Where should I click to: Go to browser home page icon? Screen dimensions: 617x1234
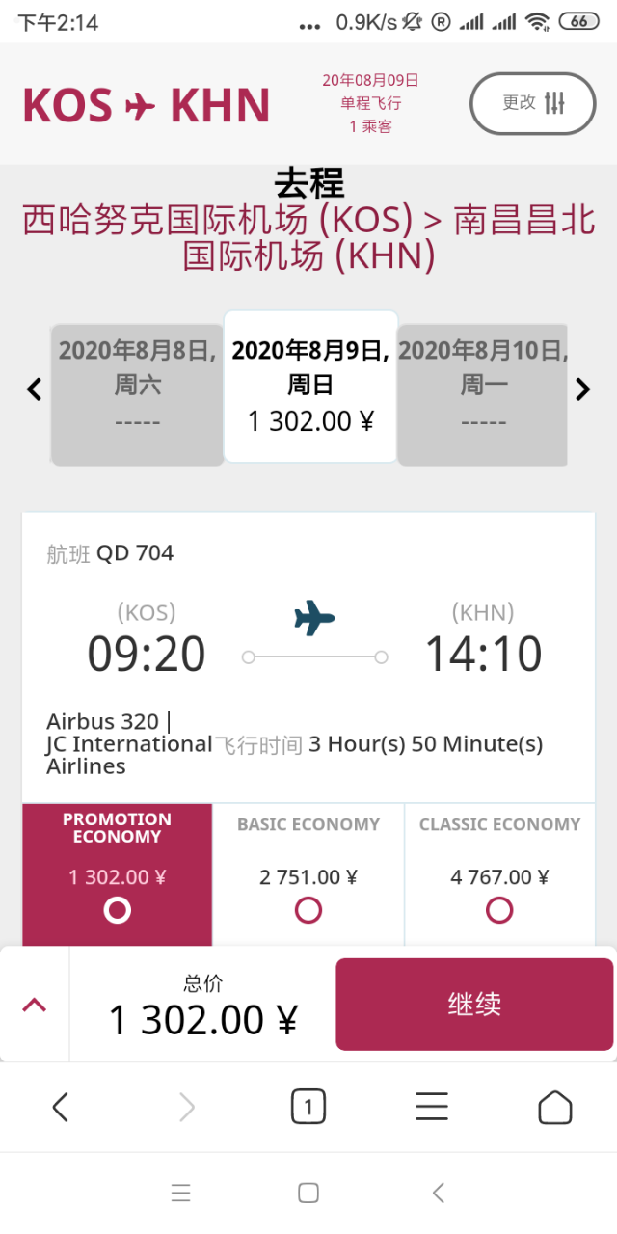coord(555,1107)
